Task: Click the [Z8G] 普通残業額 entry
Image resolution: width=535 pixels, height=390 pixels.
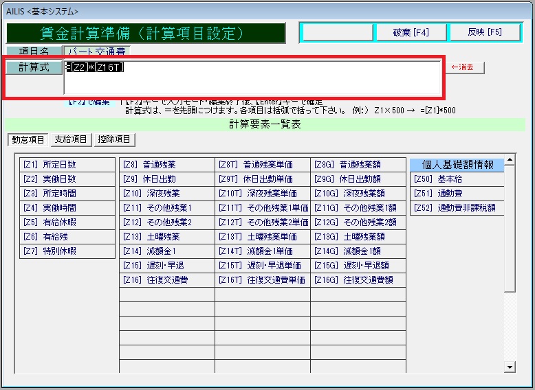Action: click(x=358, y=165)
